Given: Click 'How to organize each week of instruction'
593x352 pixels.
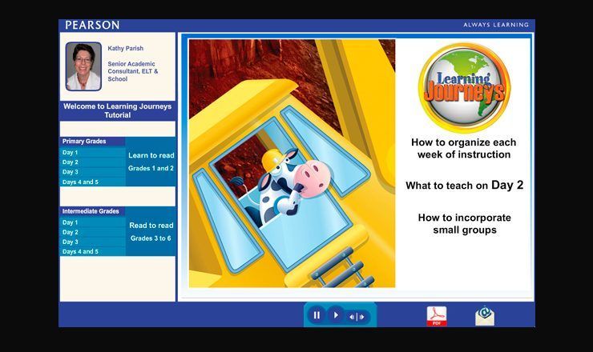Looking at the screenshot, I should pyautogui.click(x=464, y=149).
